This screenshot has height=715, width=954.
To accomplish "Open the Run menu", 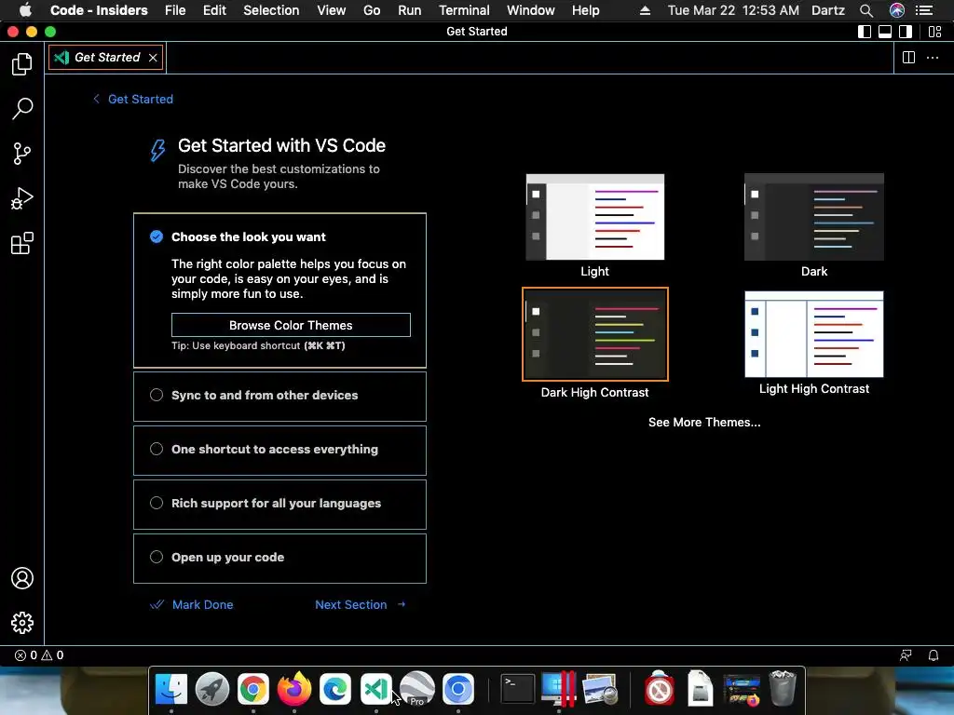I will (x=410, y=10).
